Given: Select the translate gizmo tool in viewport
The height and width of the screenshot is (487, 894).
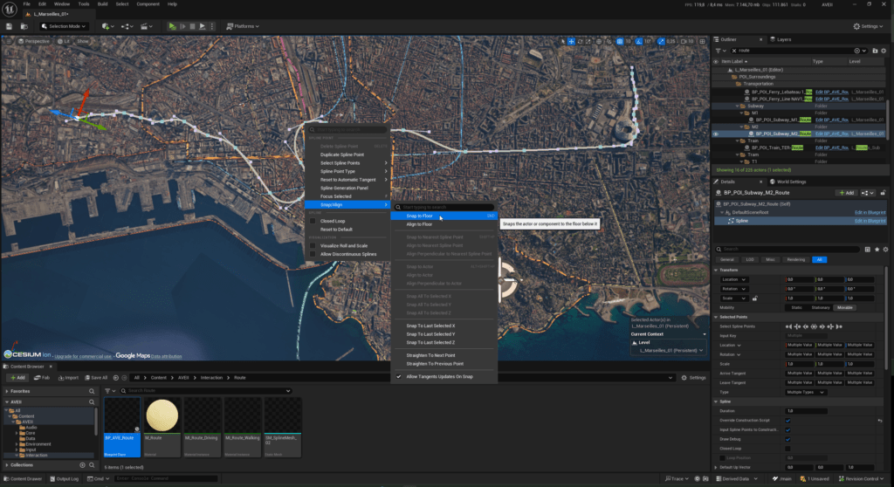Looking at the screenshot, I should (572, 41).
